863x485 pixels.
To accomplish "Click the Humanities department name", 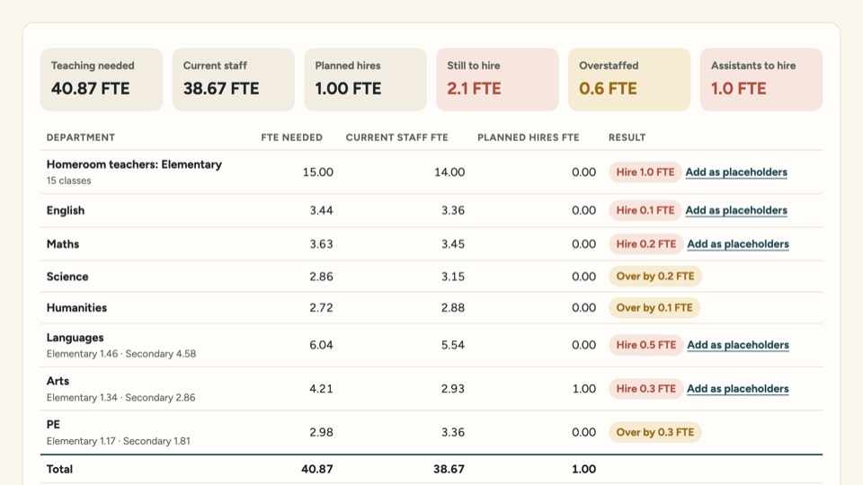I will click(x=76, y=307).
